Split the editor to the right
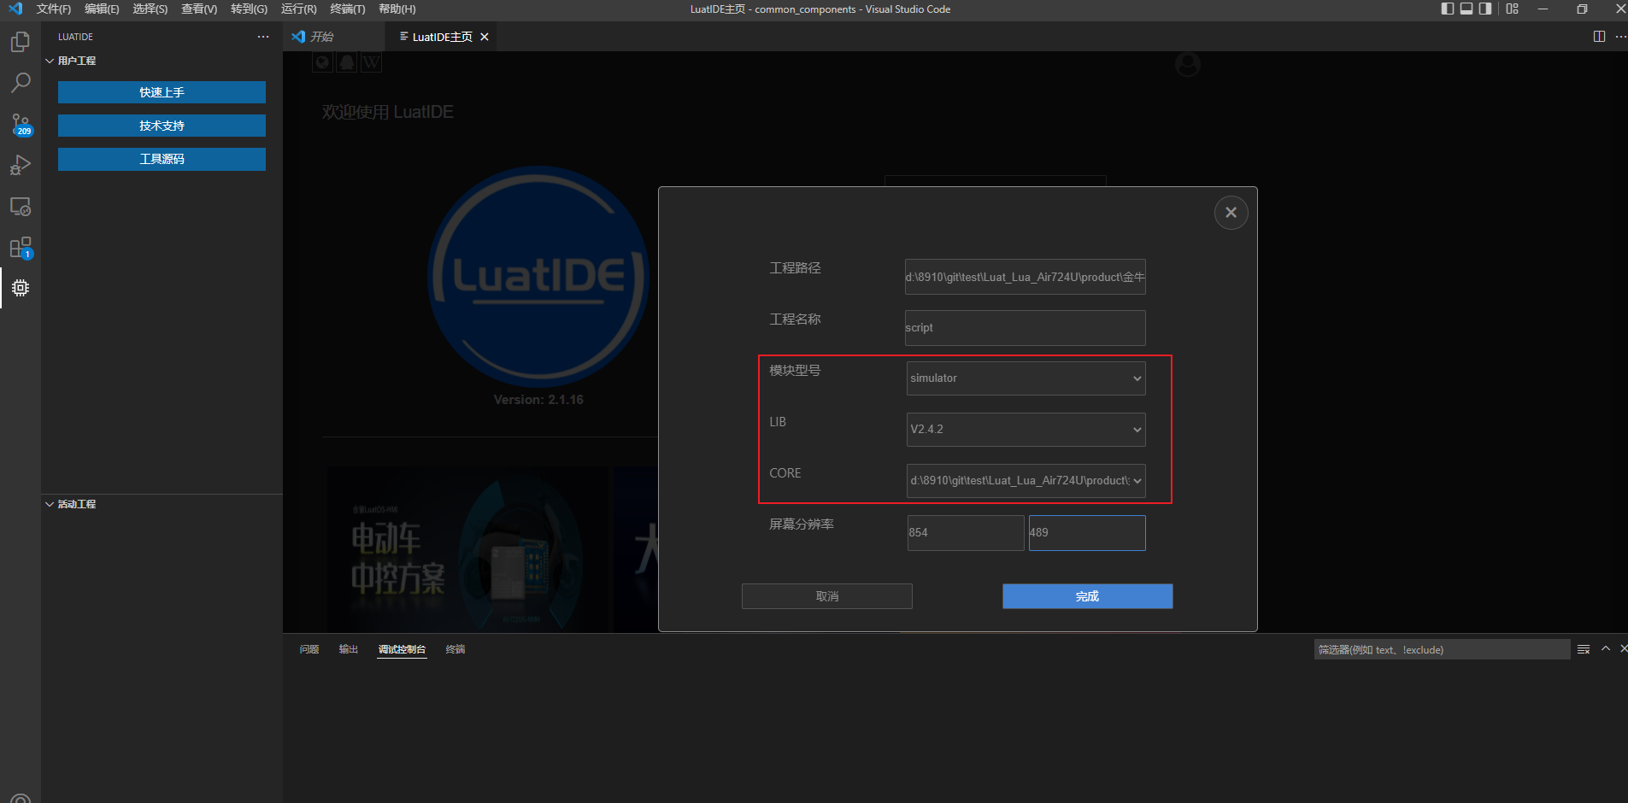Screen dimensions: 1628x803 pyautogui.click(x=1599, y=36)
